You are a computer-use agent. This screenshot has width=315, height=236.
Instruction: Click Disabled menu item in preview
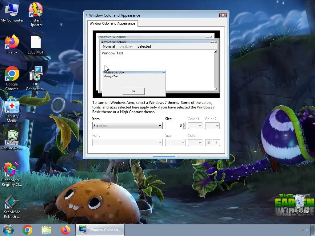click(x=126, y=46)
